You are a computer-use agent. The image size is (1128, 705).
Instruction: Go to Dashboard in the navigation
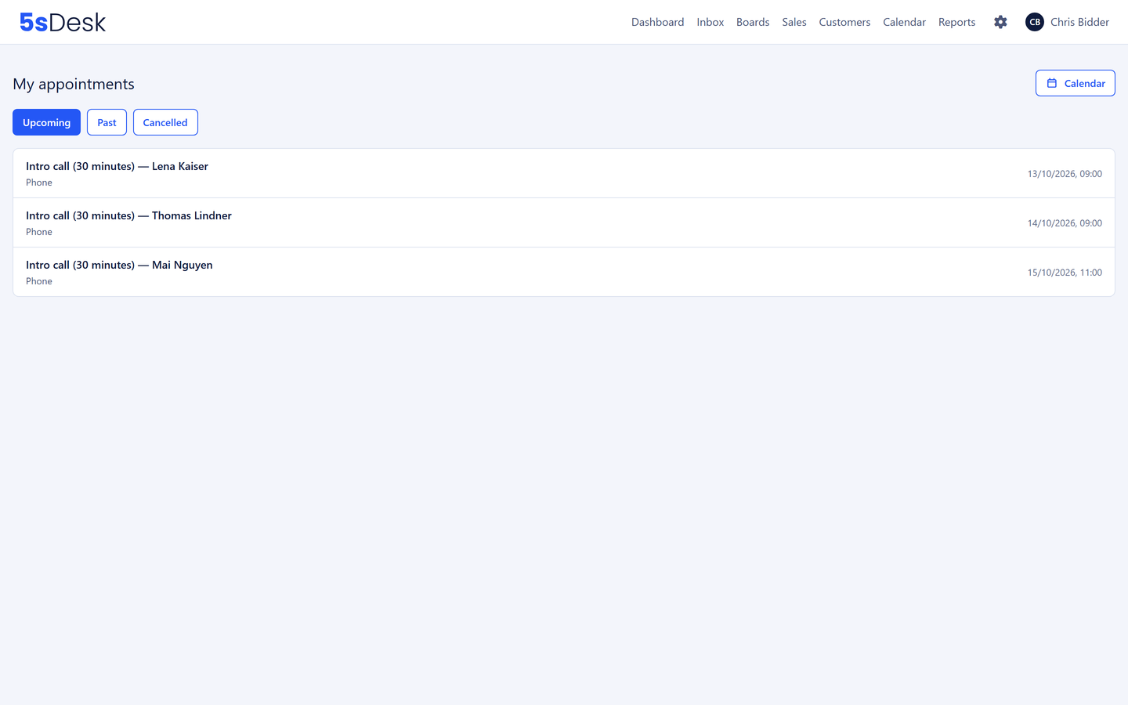[658, 22]
